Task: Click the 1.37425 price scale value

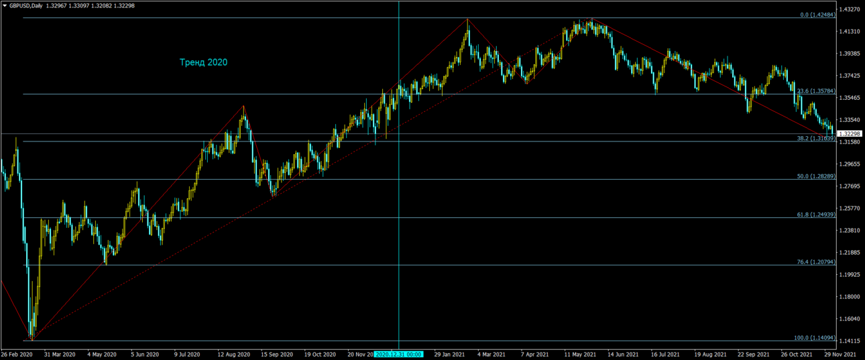Action: click(850, 76)
